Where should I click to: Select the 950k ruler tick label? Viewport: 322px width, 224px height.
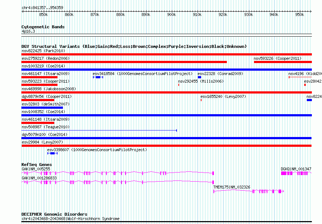click(300, 14)
